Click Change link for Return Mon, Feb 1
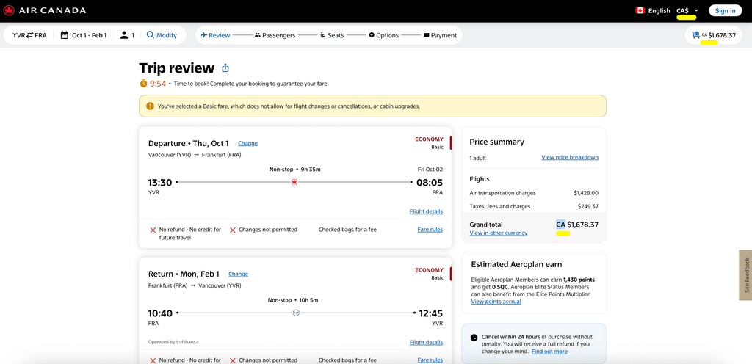The height and width of the screenshot is (364, 752). [x=239, y=274]
